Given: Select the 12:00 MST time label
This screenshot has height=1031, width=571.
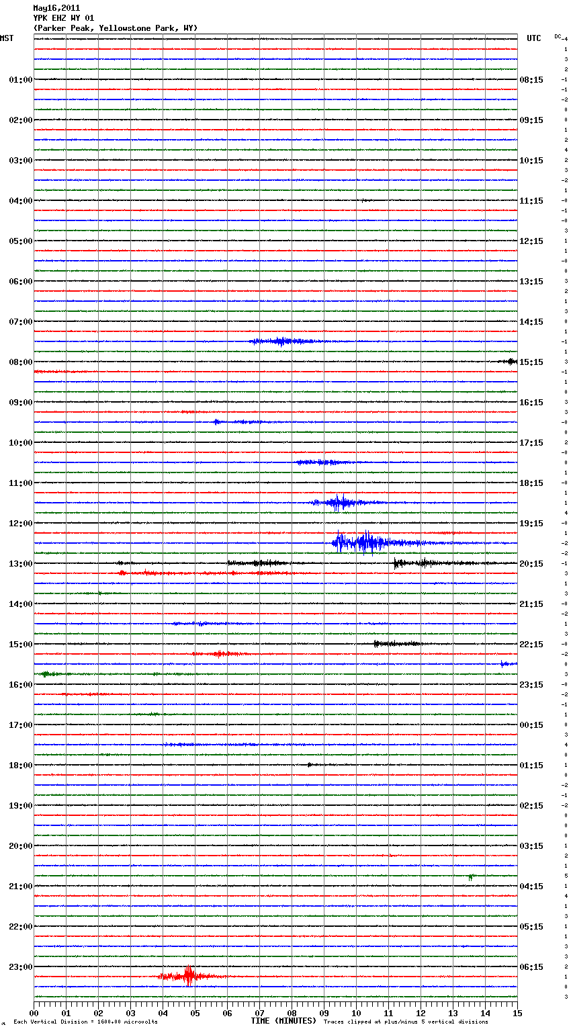Looking at the screenshot, I should click(20, 524).
